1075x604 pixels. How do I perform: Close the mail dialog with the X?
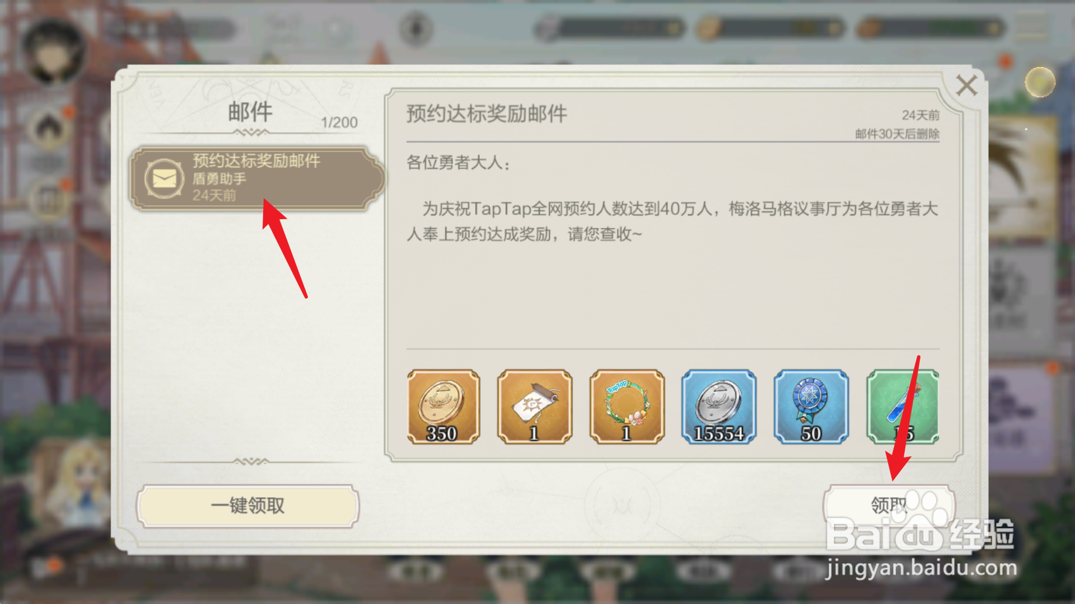[966, 86]
